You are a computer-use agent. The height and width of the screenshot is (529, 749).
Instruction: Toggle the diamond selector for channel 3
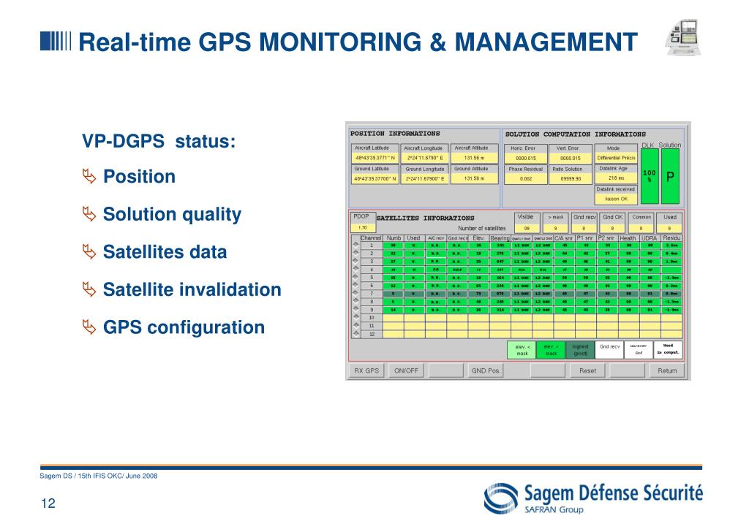click(355, 261)
